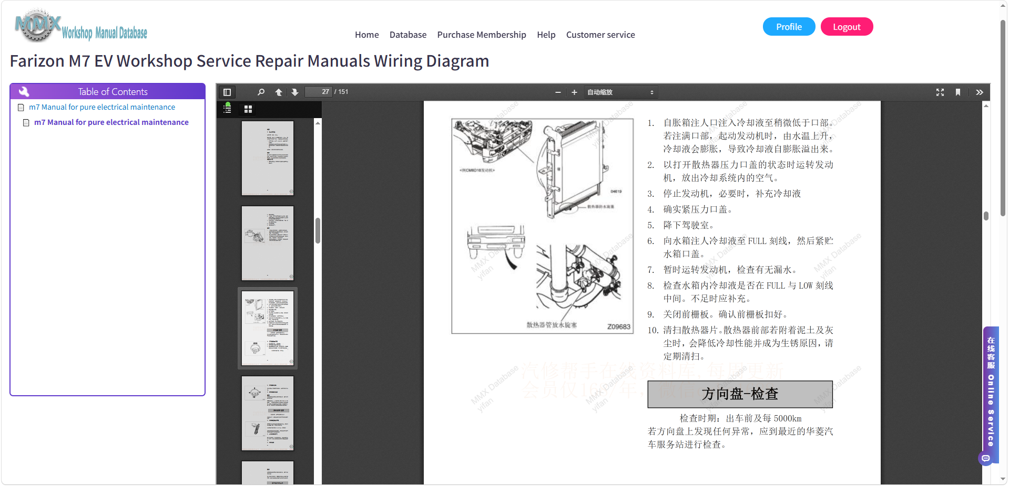Click the page number input field
Viewport: 1009px width, 486px height.
(319, 92)
